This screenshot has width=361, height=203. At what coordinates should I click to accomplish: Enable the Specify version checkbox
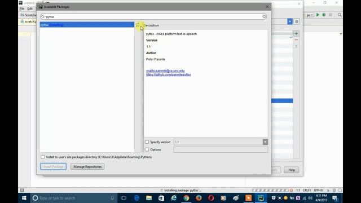pos(147,142)
